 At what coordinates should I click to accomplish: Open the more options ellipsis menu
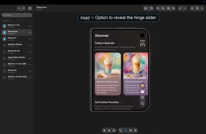click(x=185, y=8)
